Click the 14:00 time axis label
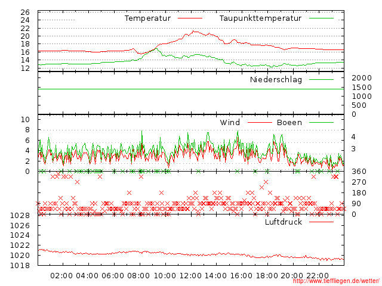382x286 pixels. point(216,276)
